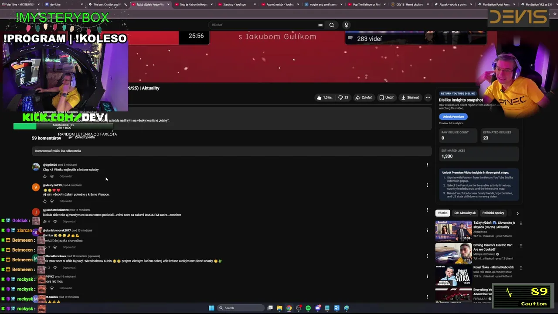Share video via Zdieľať button
Viewport: 558px width, 314px height.
click(364, 98)
